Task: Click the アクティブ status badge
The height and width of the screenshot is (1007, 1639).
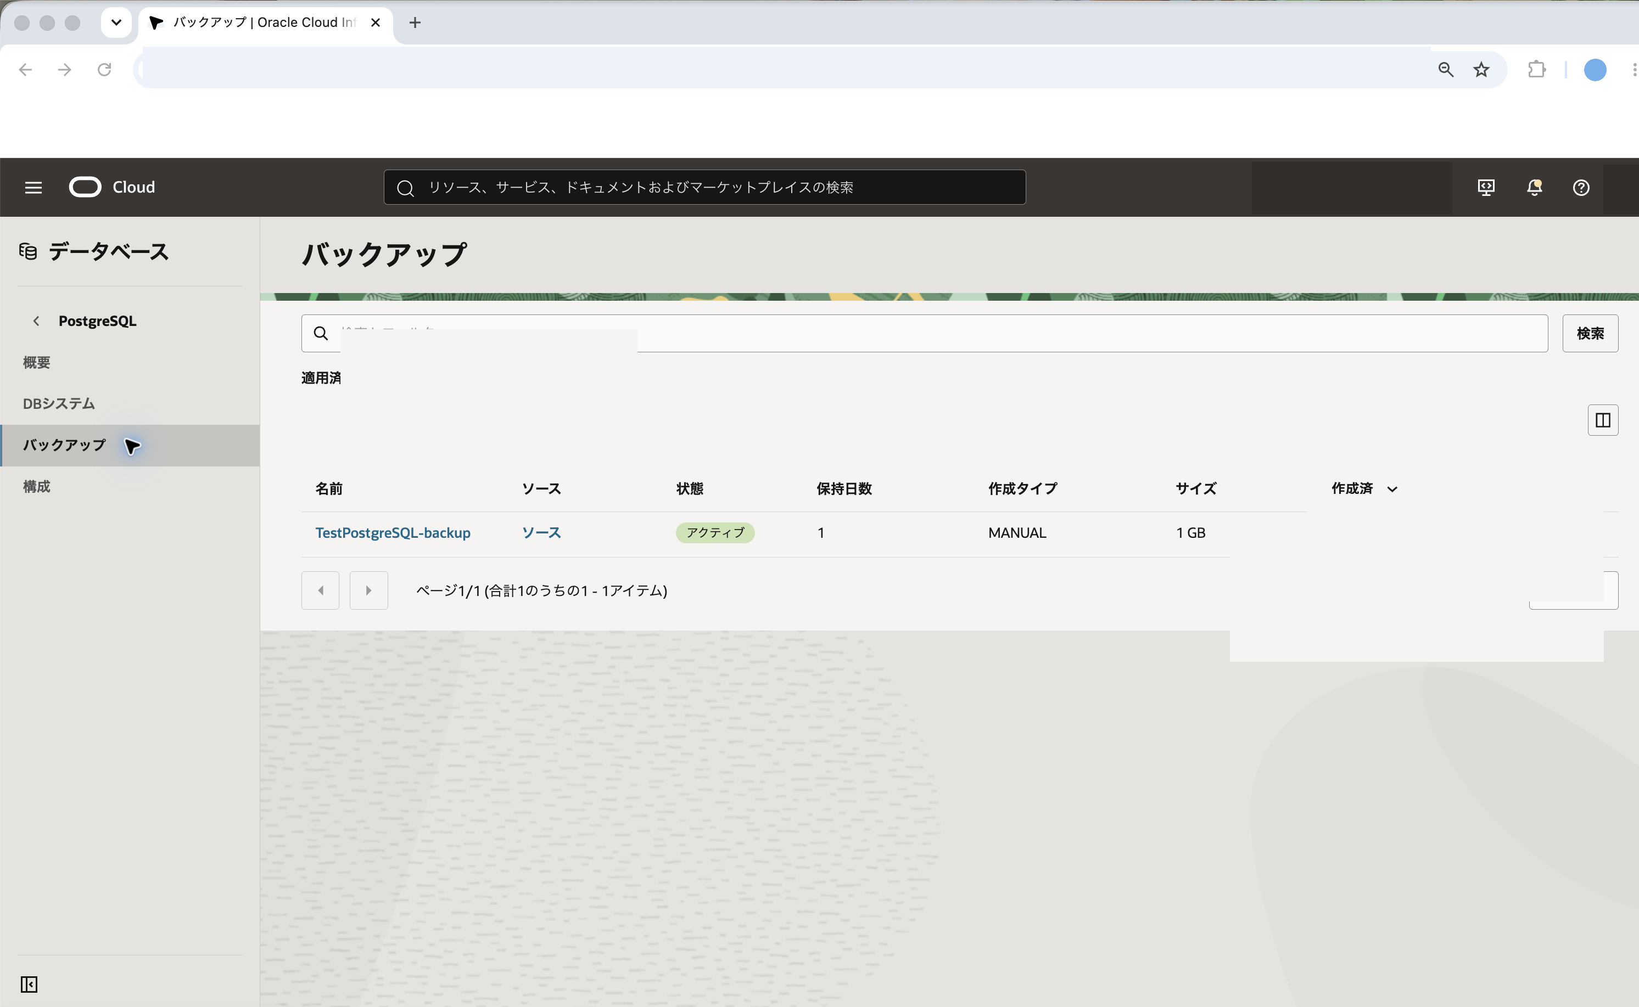Action: coord(715,533)
